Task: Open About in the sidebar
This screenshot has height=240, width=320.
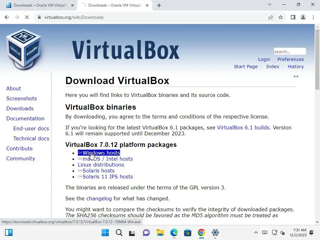Action: (x=13, y=88)
